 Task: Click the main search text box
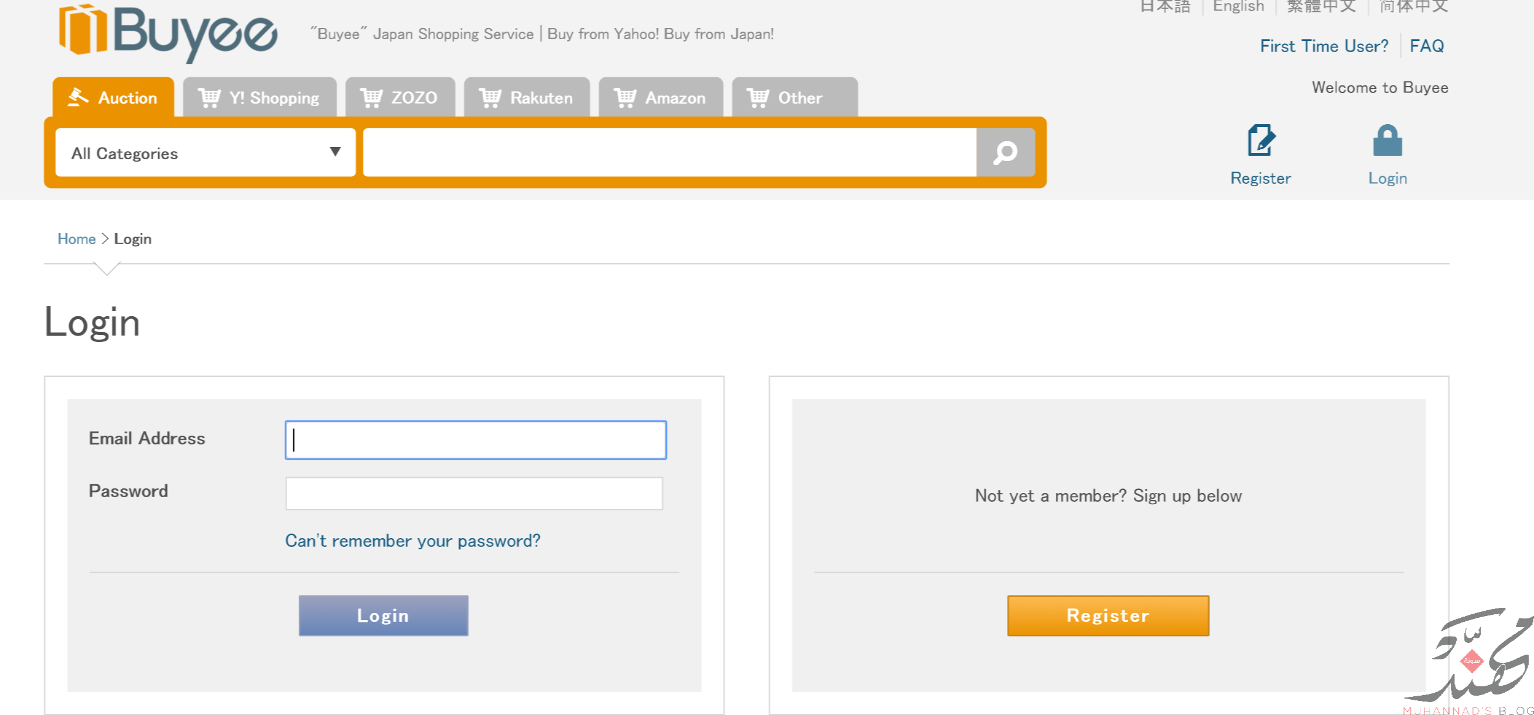pyautogui.click(x=669, y=152)
